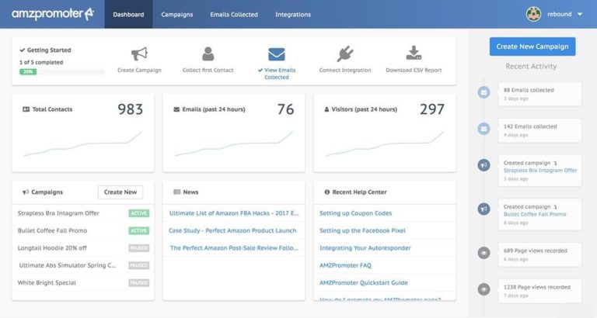The width and height of the screenshot is (597, 318).
Task: Click Bullet Coffee Fall Promo in Recent Activity
Action: click(535, 214)
